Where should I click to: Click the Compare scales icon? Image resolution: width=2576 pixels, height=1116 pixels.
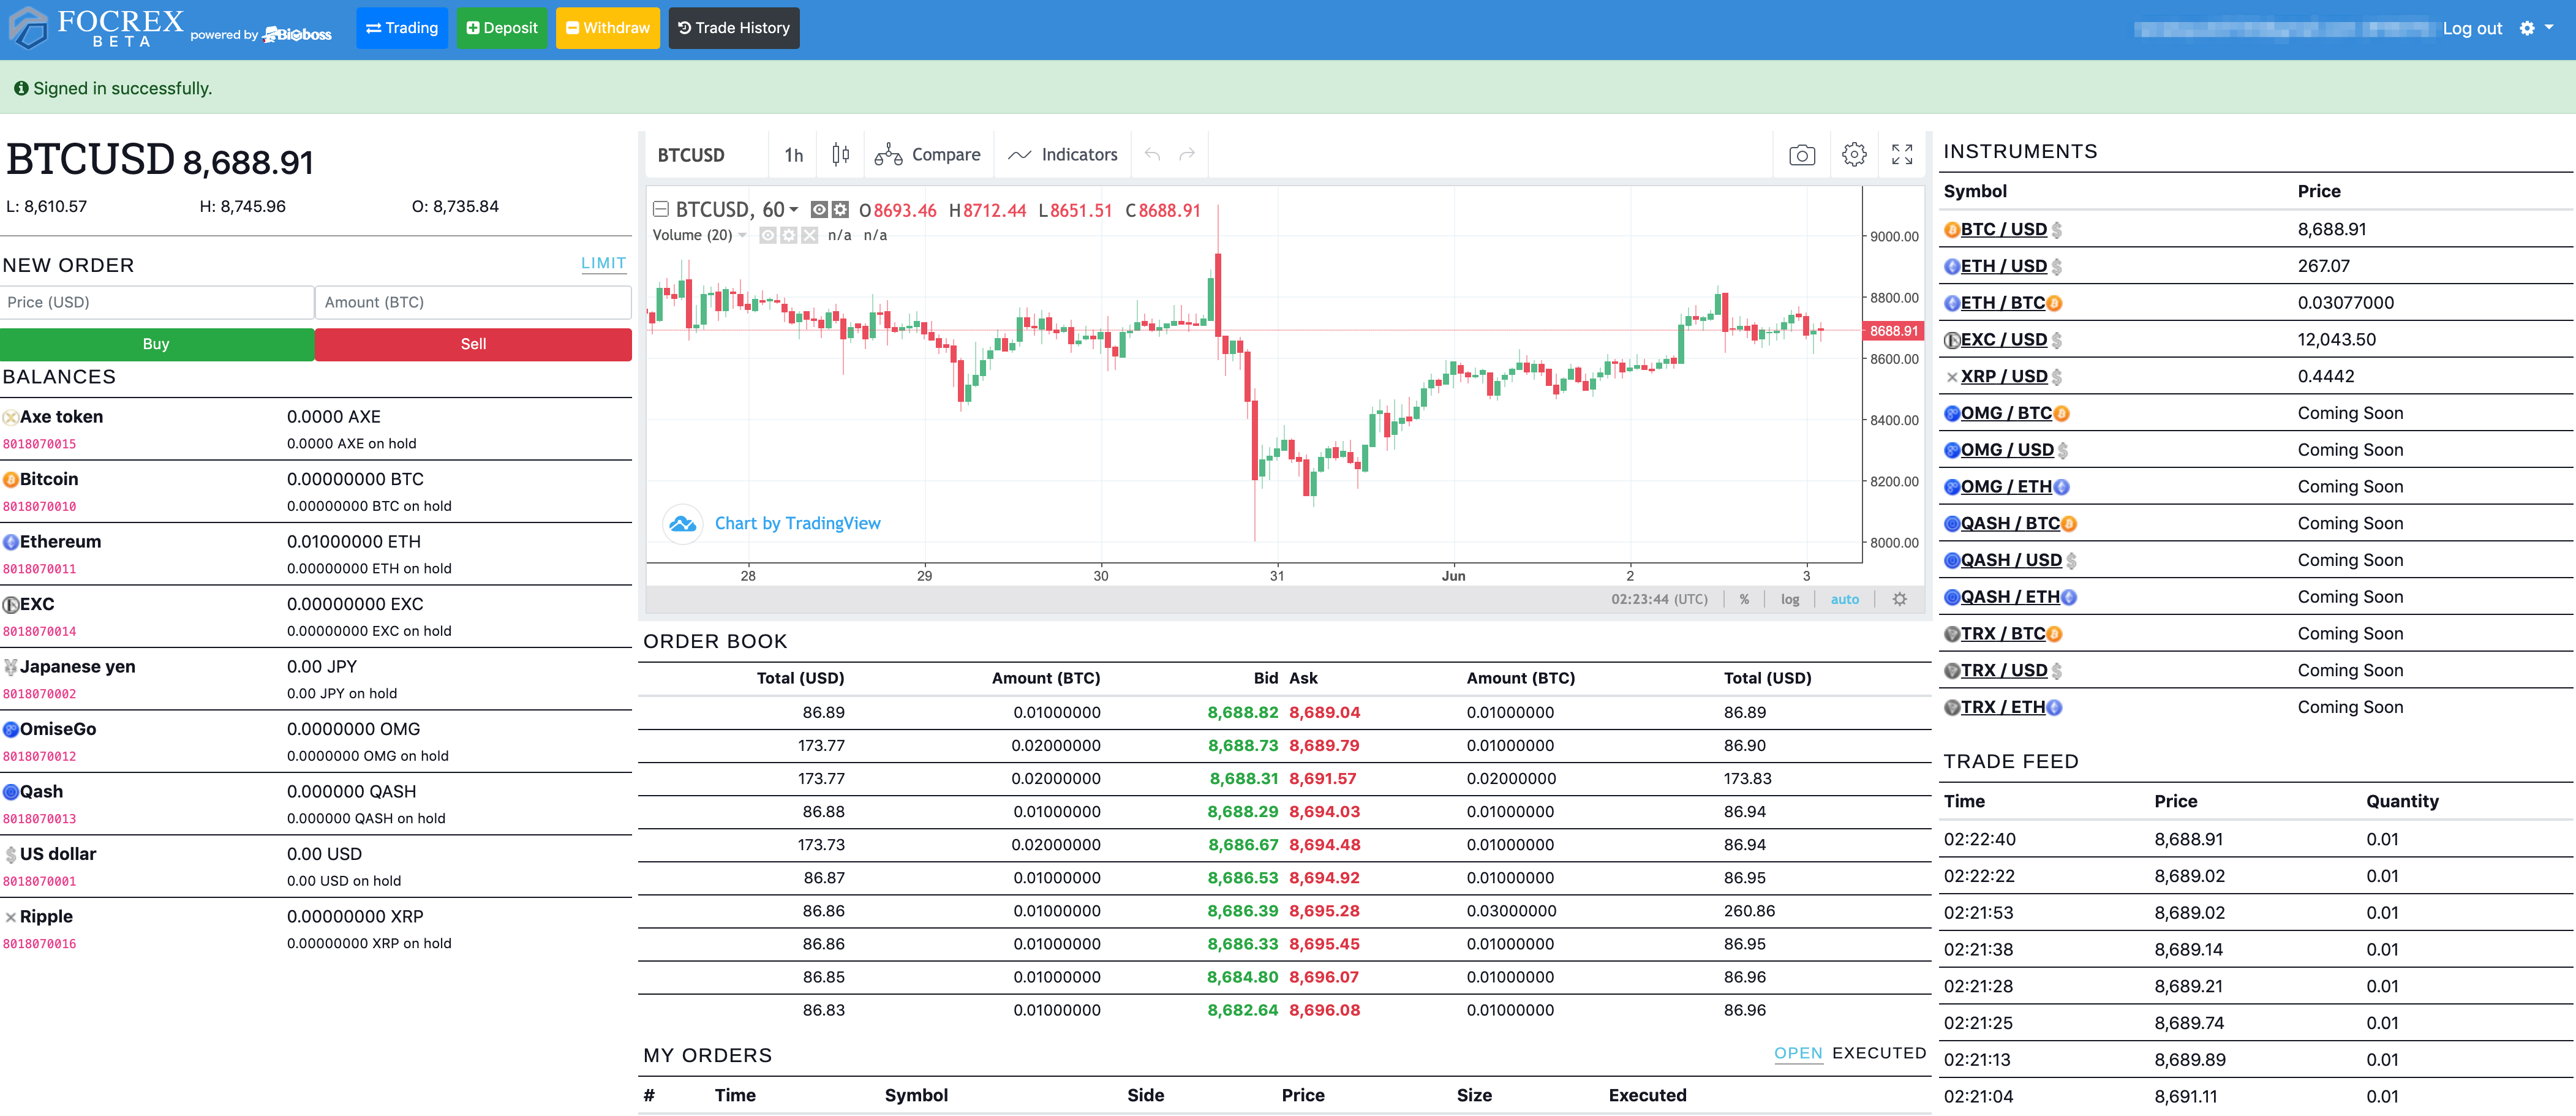[888, 155]
